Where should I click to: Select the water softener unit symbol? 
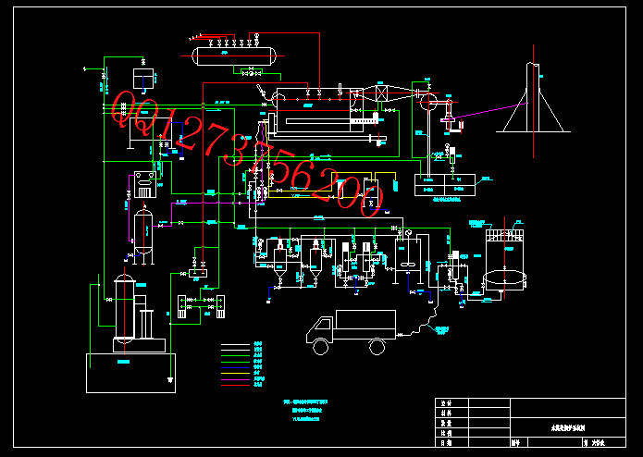[x=145, y=184]
